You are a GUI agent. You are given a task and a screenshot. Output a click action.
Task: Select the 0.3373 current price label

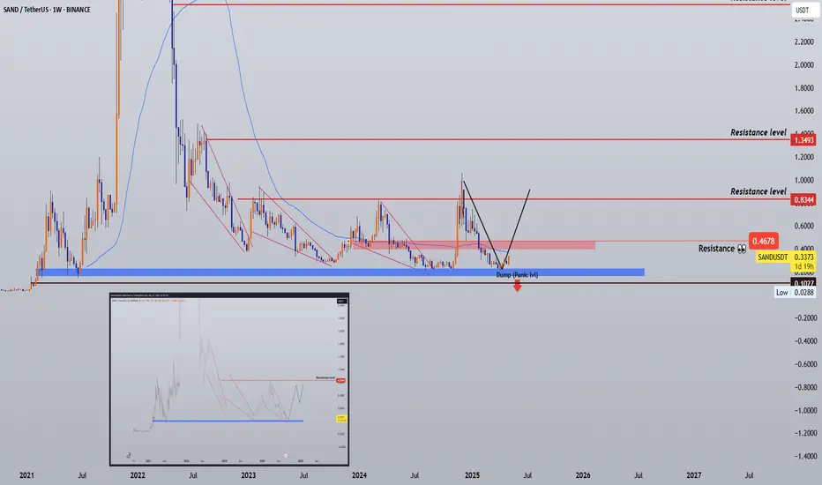(x=803, y=257)
